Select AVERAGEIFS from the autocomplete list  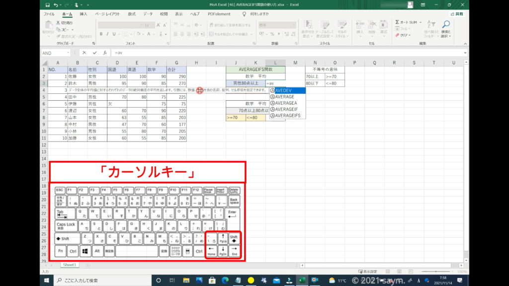point(287,116)
